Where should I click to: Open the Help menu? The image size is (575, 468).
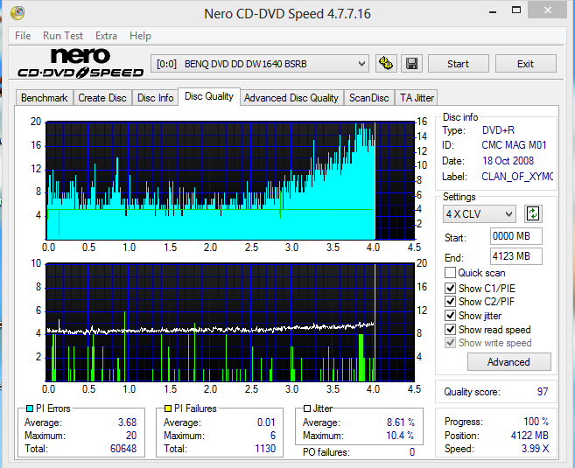[x=140, y=36]
